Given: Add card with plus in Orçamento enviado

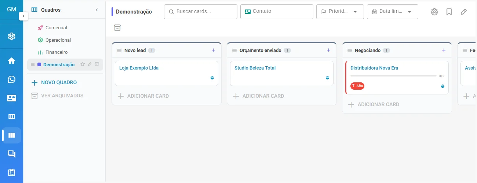Looking at the screenshot, I should click(x=329, y=50).
